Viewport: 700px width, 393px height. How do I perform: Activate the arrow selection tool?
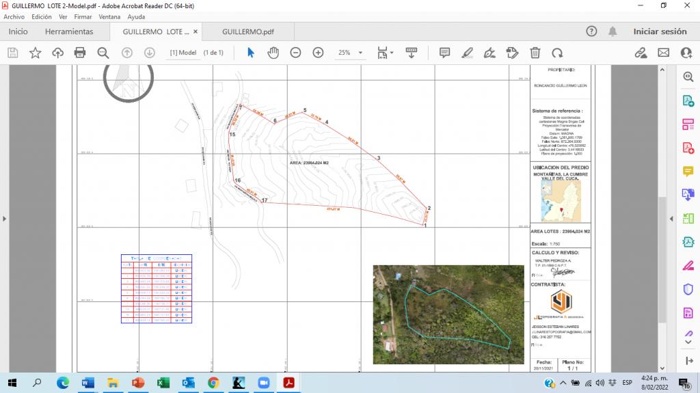click(251, 53)
